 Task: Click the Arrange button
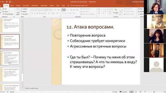click(116, 11)
